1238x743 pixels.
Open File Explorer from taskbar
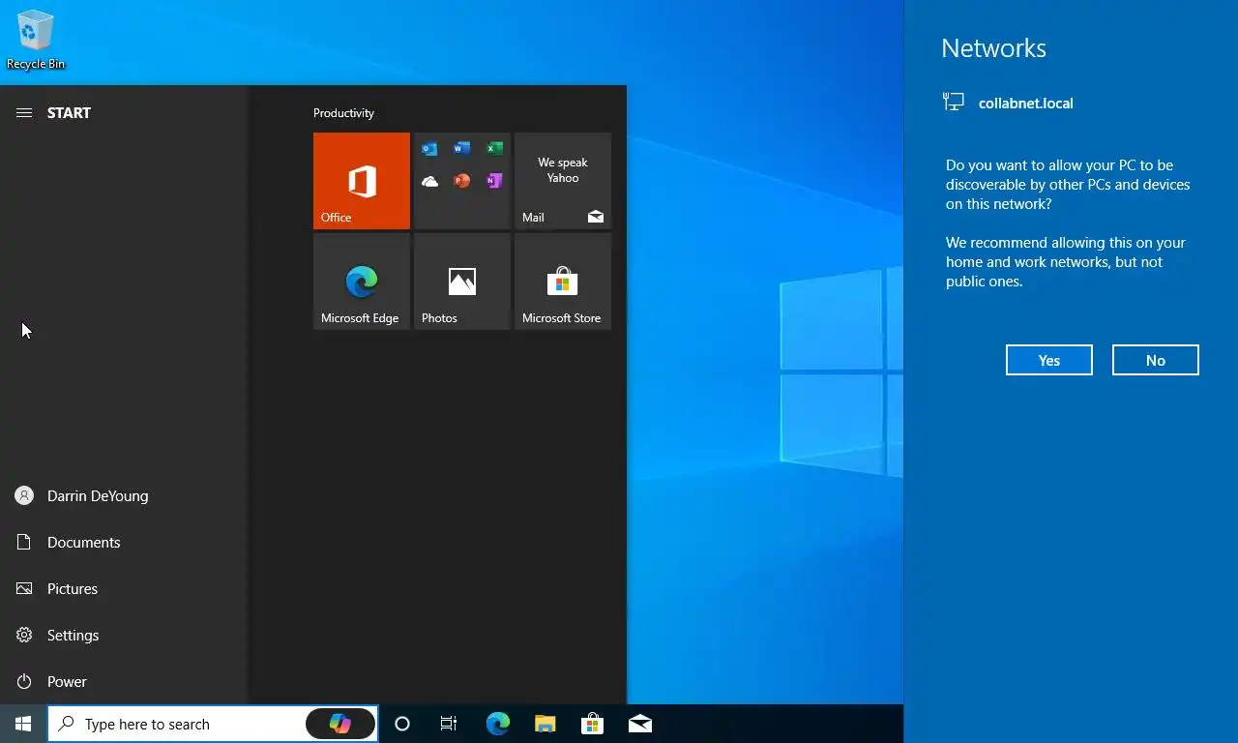coord(545,724)
